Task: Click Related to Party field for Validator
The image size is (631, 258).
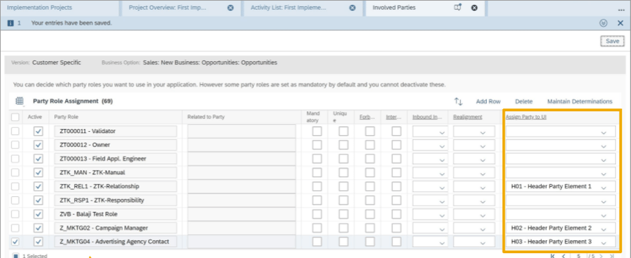Action: point(241,132)
